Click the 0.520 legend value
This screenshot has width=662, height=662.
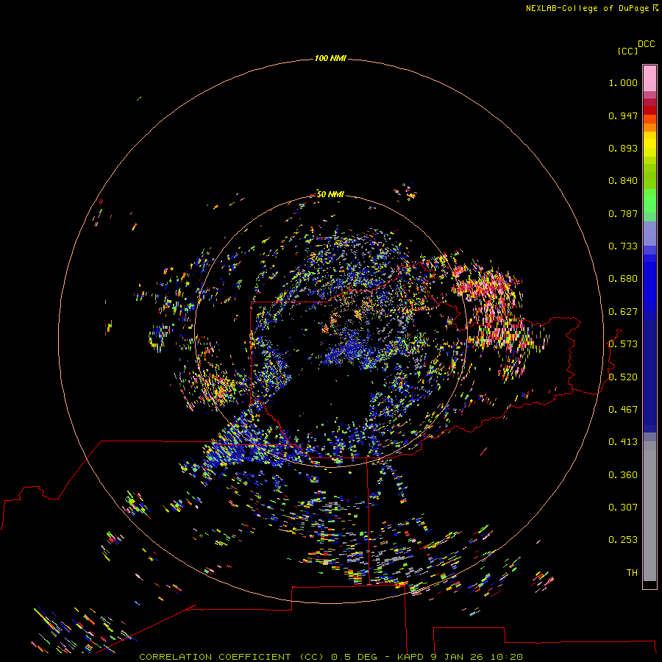(623, 377)
